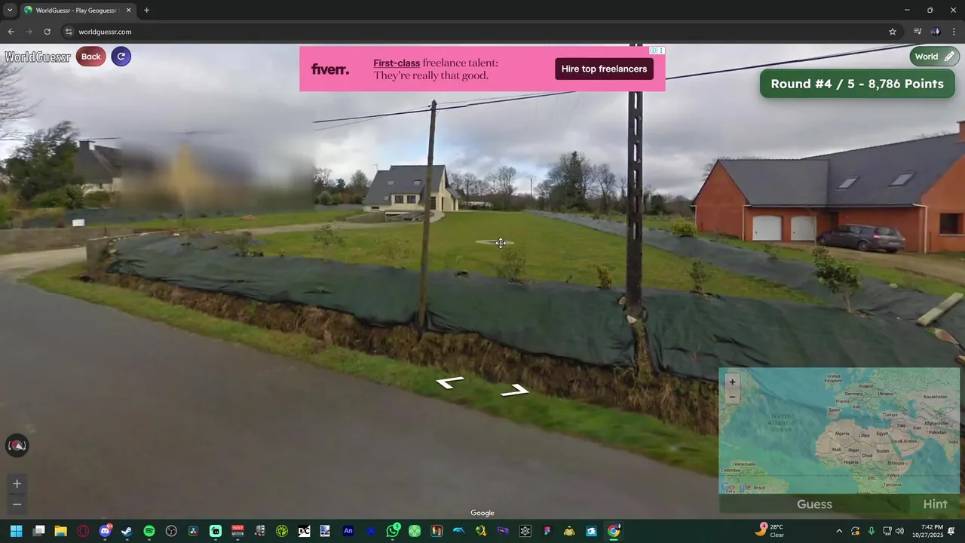Image resolution: width=965 pixels, height=543 pixels.
Task: Move along the road using the left arrow
Action: pos(450,382)
